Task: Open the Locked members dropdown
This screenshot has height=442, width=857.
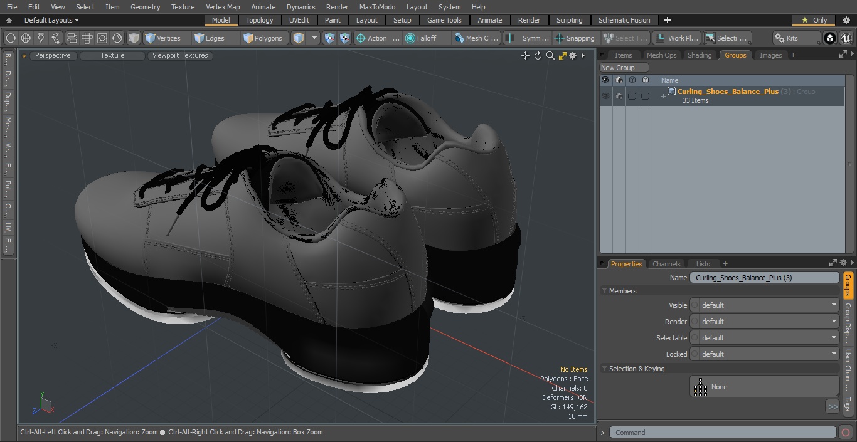Action: pyautogui.click(x=765, y=354)
